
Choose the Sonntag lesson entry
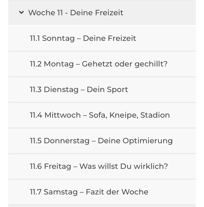click(102, 38)
